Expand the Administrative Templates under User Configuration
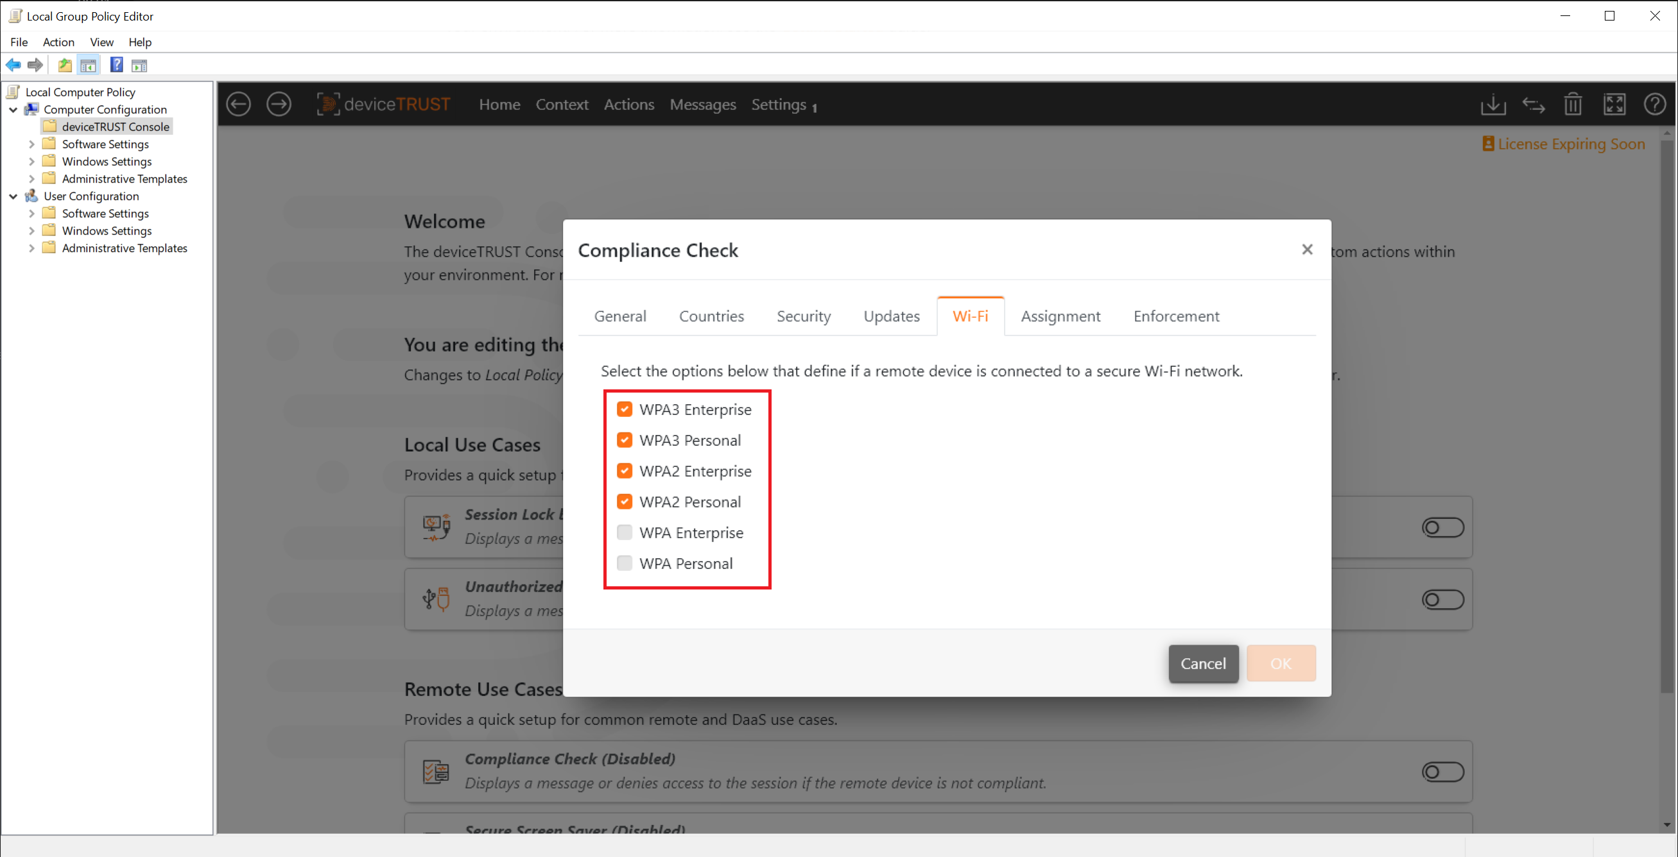The height and width of the screenshot is (857, 1678). tap(32, 248)
